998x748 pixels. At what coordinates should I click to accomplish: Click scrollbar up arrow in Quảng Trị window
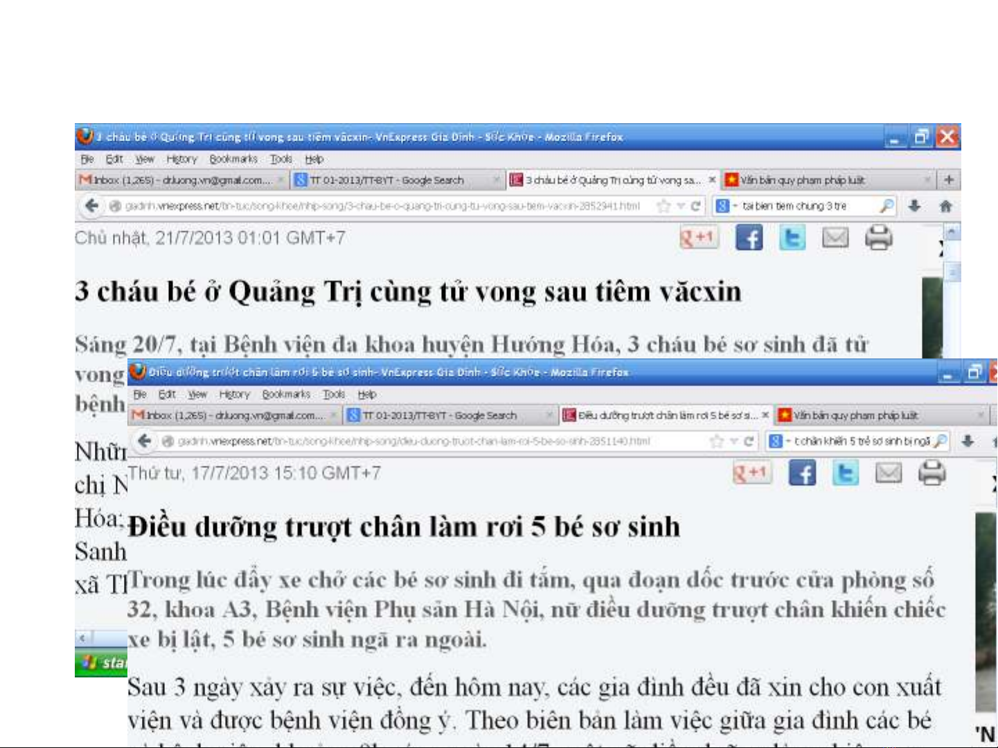pyautogui.click(x=953, y=232)
